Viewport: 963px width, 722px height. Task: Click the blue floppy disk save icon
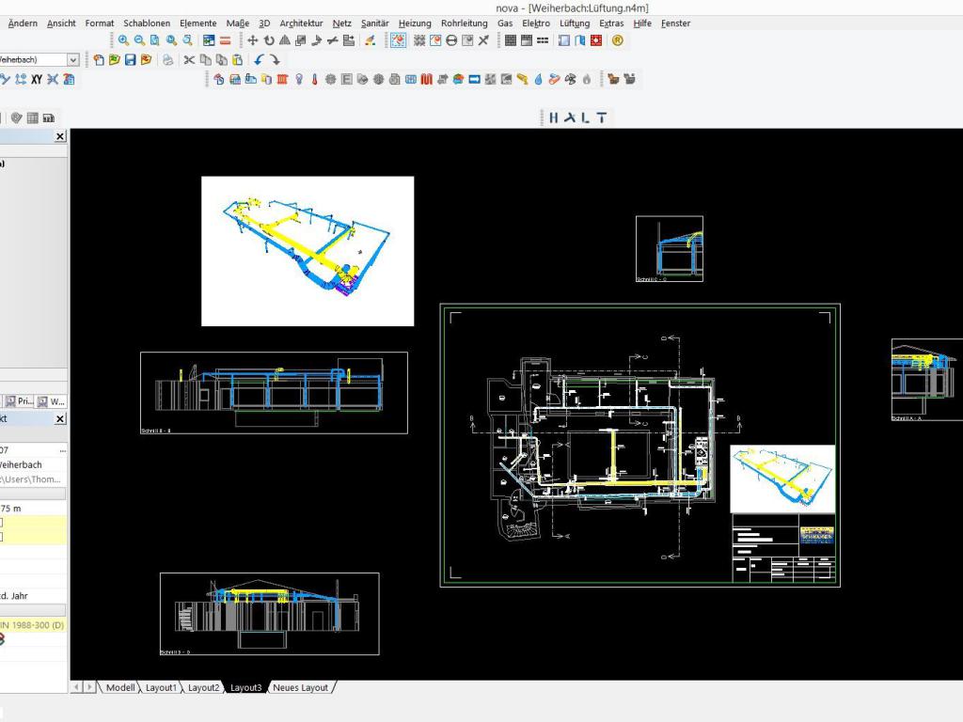(130, 60)
